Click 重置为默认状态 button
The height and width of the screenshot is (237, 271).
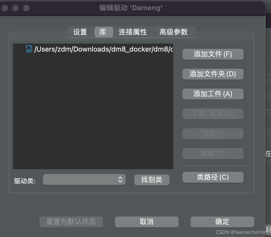(71, 222)
